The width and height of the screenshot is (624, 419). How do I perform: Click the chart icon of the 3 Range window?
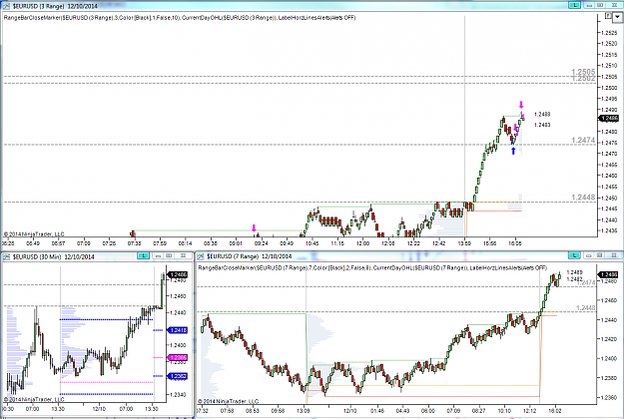click(6, 6)
